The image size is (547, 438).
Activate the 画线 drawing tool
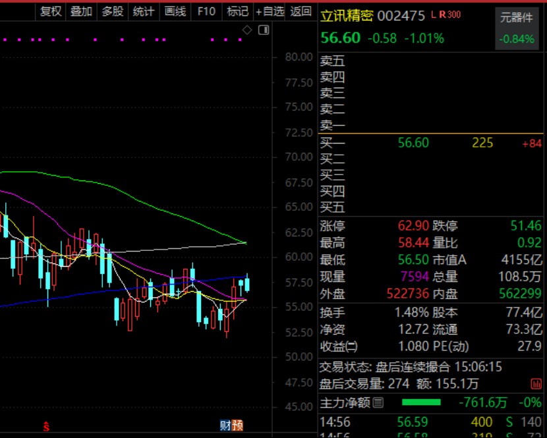point(175,11)
